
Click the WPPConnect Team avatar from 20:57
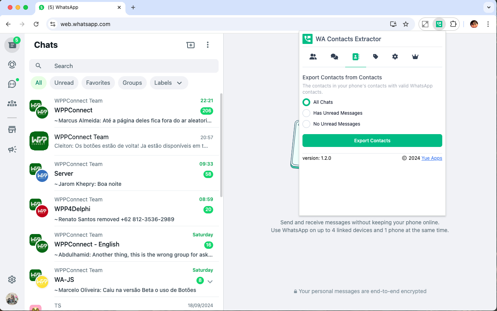(x=39, y=141)
